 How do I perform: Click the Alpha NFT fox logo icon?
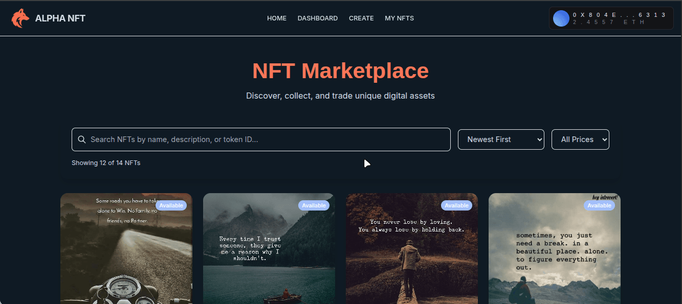20,18
